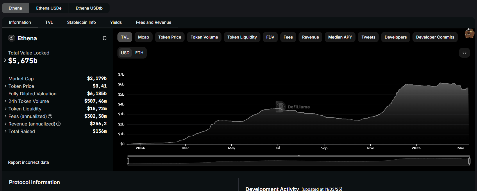Enable Developer Commits chart metric
Image resolution: width=477 pixels, height=191 pixels.
click(x=435, y=37)
